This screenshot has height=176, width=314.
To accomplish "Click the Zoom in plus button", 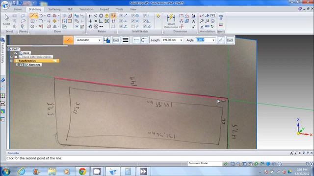I will [311, 164].
